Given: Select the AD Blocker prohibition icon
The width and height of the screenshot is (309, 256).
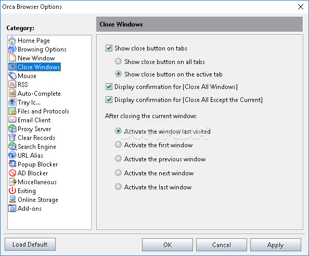Looking at the screenshot, I should click(x=12, y=173).
